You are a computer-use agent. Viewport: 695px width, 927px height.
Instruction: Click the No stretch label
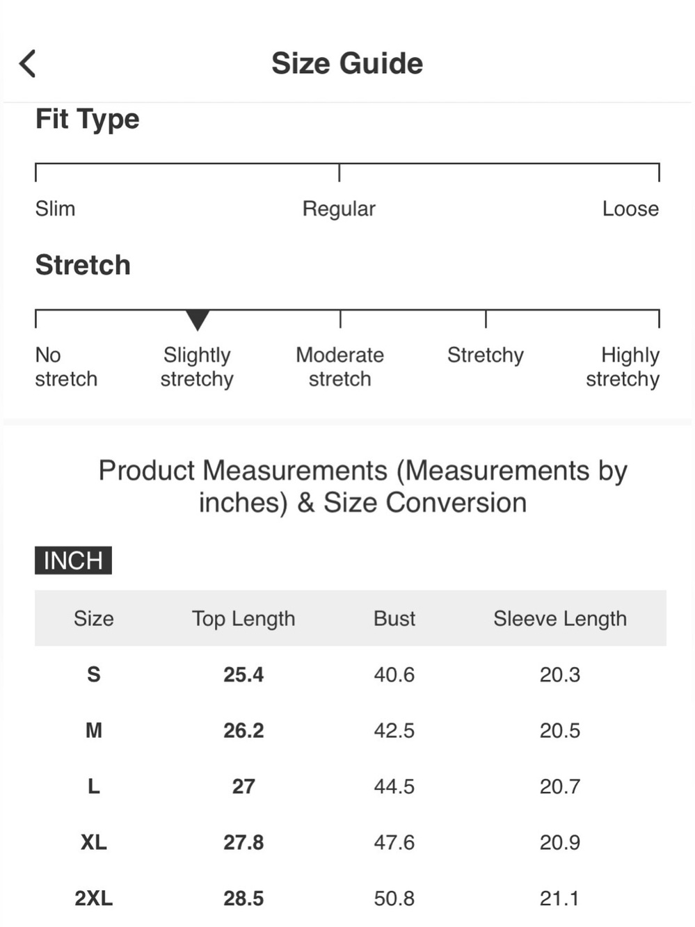point(66,367)
